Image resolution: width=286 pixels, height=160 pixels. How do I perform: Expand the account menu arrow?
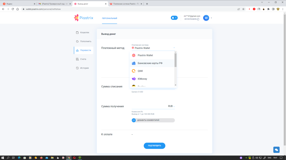[x=211, y=18]
